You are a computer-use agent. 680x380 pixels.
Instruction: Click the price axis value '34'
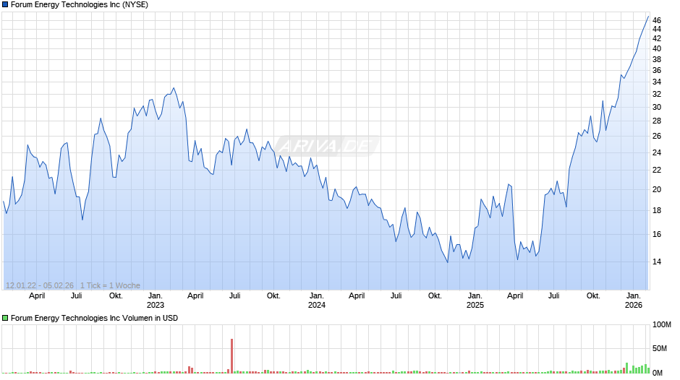pos(657,82)
